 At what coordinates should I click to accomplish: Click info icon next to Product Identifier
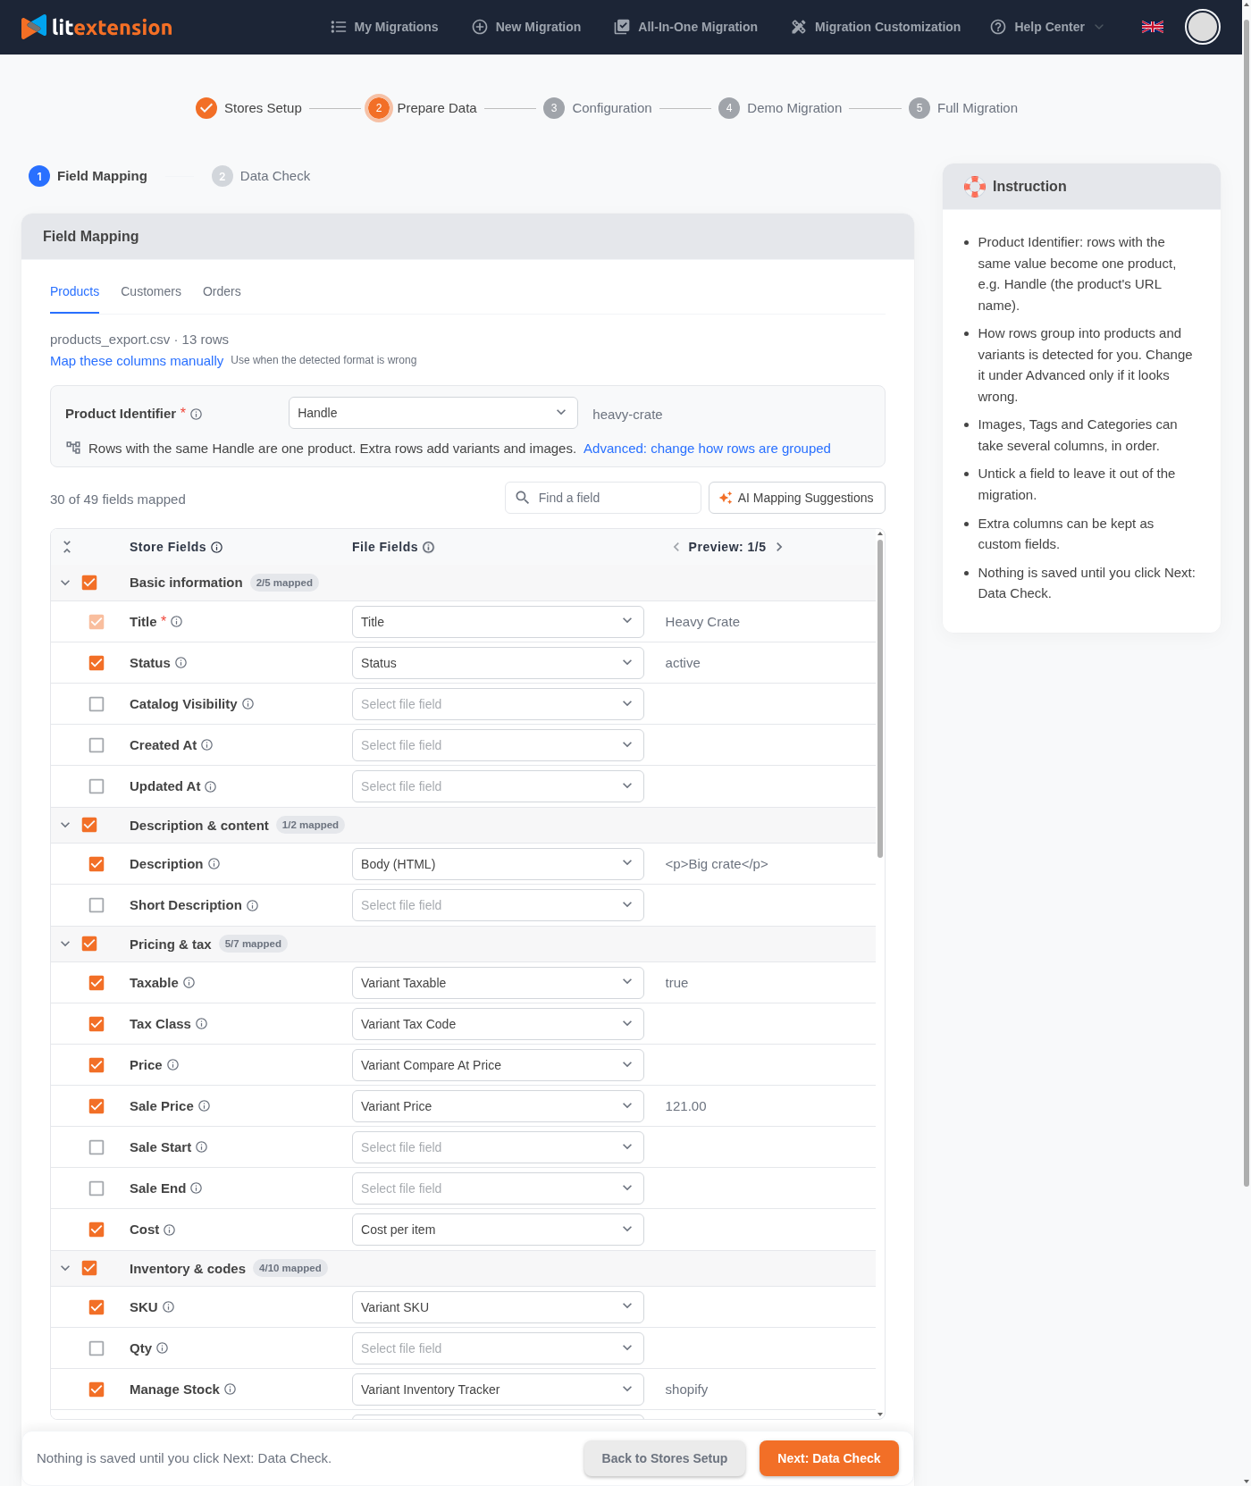click(x=197, y=415)
